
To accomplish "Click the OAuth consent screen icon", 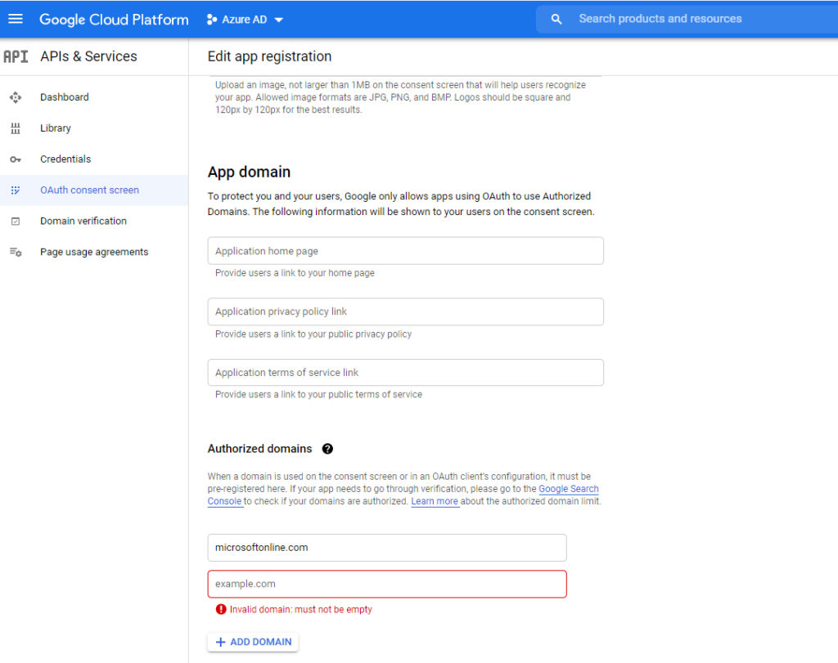I will point(16,190).
